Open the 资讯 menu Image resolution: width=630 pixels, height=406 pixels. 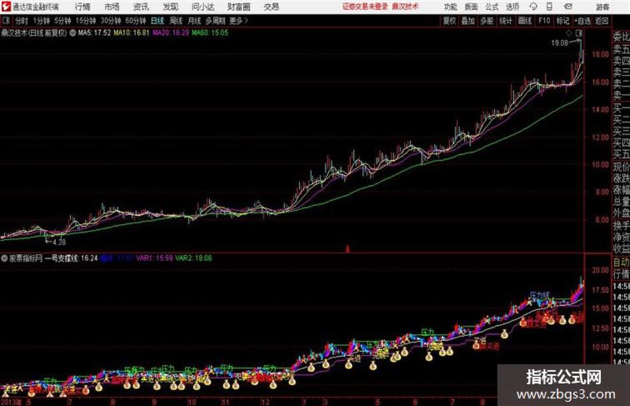[x=141, y=7]
